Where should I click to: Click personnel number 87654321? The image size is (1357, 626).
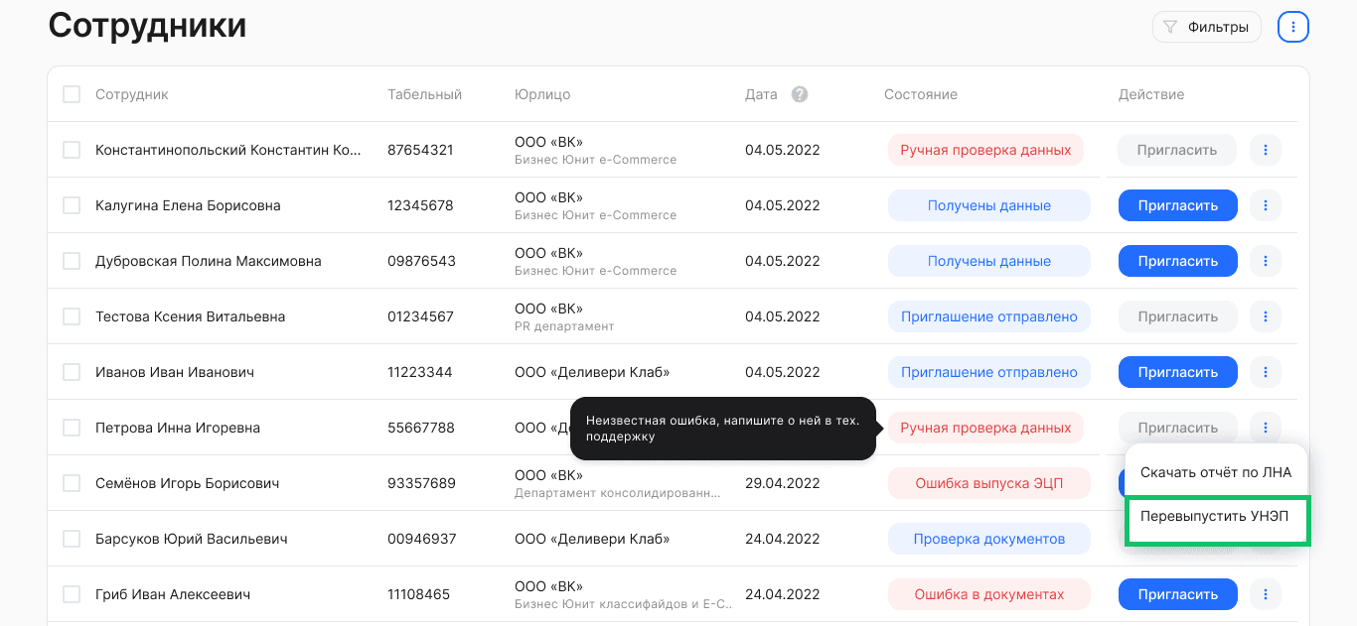point(420,150)
